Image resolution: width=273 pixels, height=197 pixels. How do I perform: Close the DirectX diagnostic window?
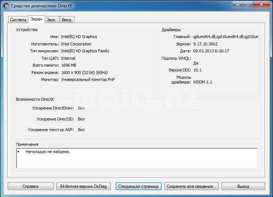click(262, 5)
